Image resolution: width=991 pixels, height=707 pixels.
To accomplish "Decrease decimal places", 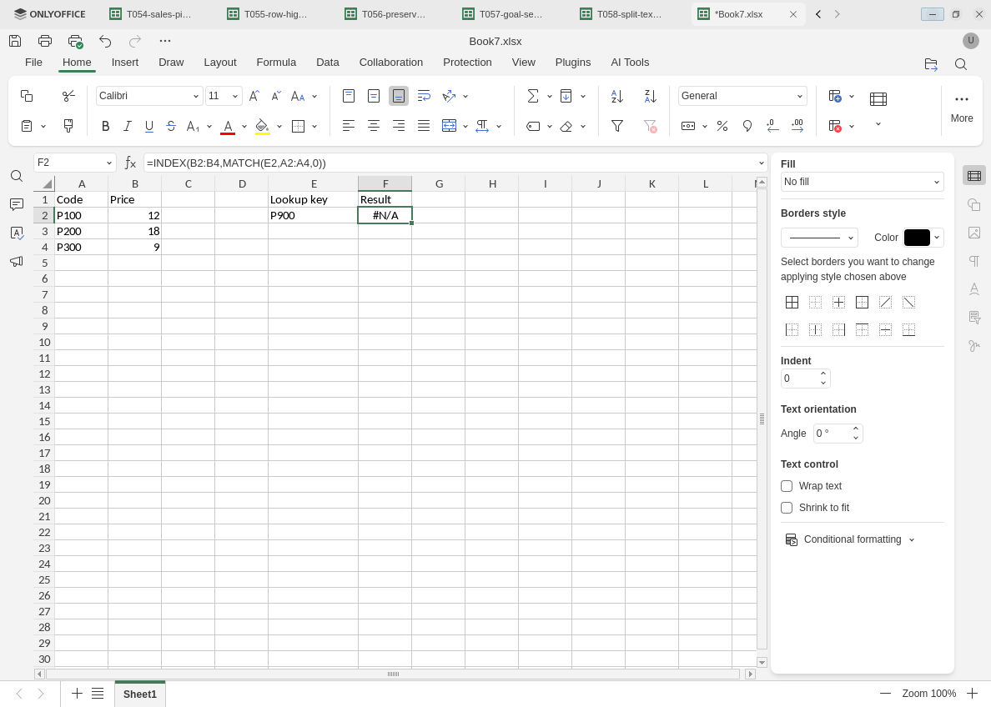I will coord(772,127).
